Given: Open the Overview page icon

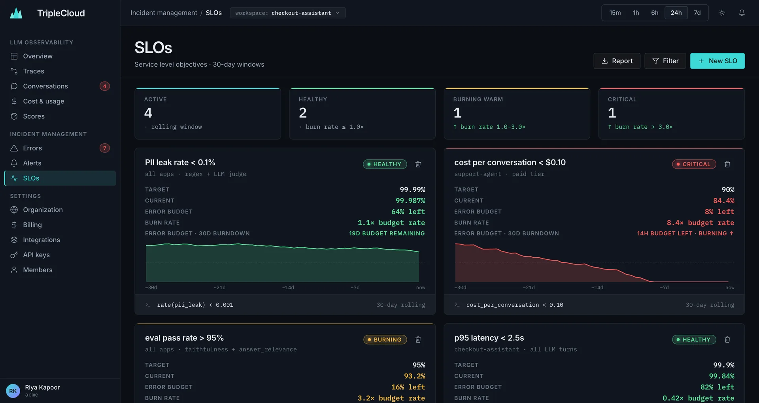Looking at the screenshot, I should (x=14, y=56).
